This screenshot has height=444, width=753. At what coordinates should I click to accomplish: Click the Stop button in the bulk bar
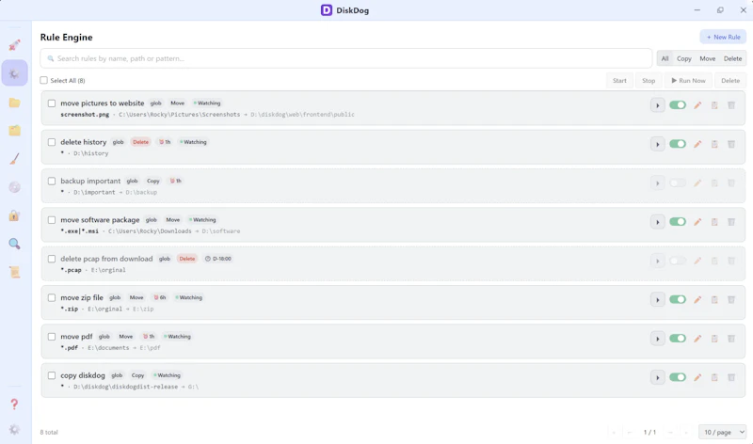tap(649, 81)
